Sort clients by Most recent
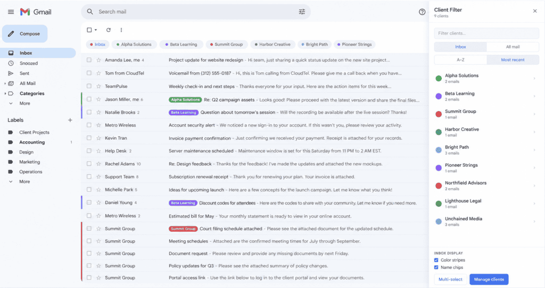Image resolution: width=545 pixels, height=288 pixels. pos(513,60)
